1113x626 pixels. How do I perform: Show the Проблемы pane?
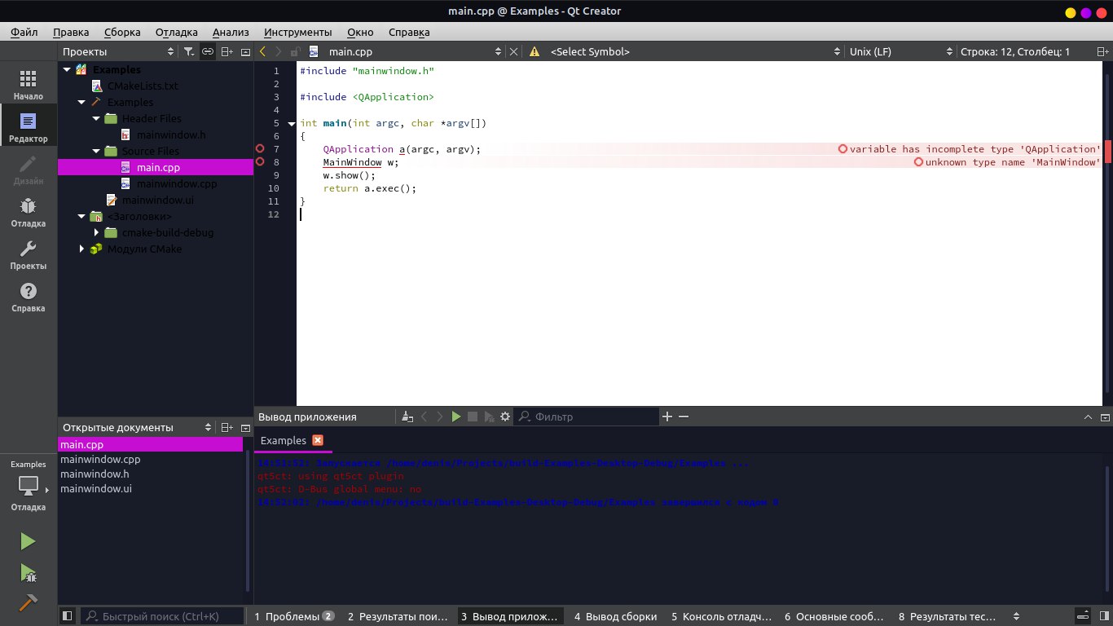click(294, 616)
